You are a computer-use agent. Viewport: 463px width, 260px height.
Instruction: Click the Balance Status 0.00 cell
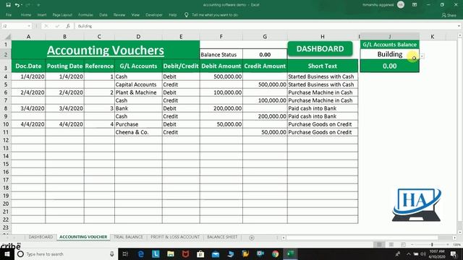pos(265,55)
